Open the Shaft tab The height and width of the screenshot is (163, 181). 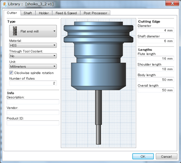pyautogui.click(x=28, y=13)
